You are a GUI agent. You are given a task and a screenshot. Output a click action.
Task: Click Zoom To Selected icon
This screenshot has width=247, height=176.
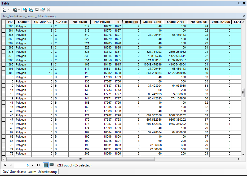click(x=42, y=10)
